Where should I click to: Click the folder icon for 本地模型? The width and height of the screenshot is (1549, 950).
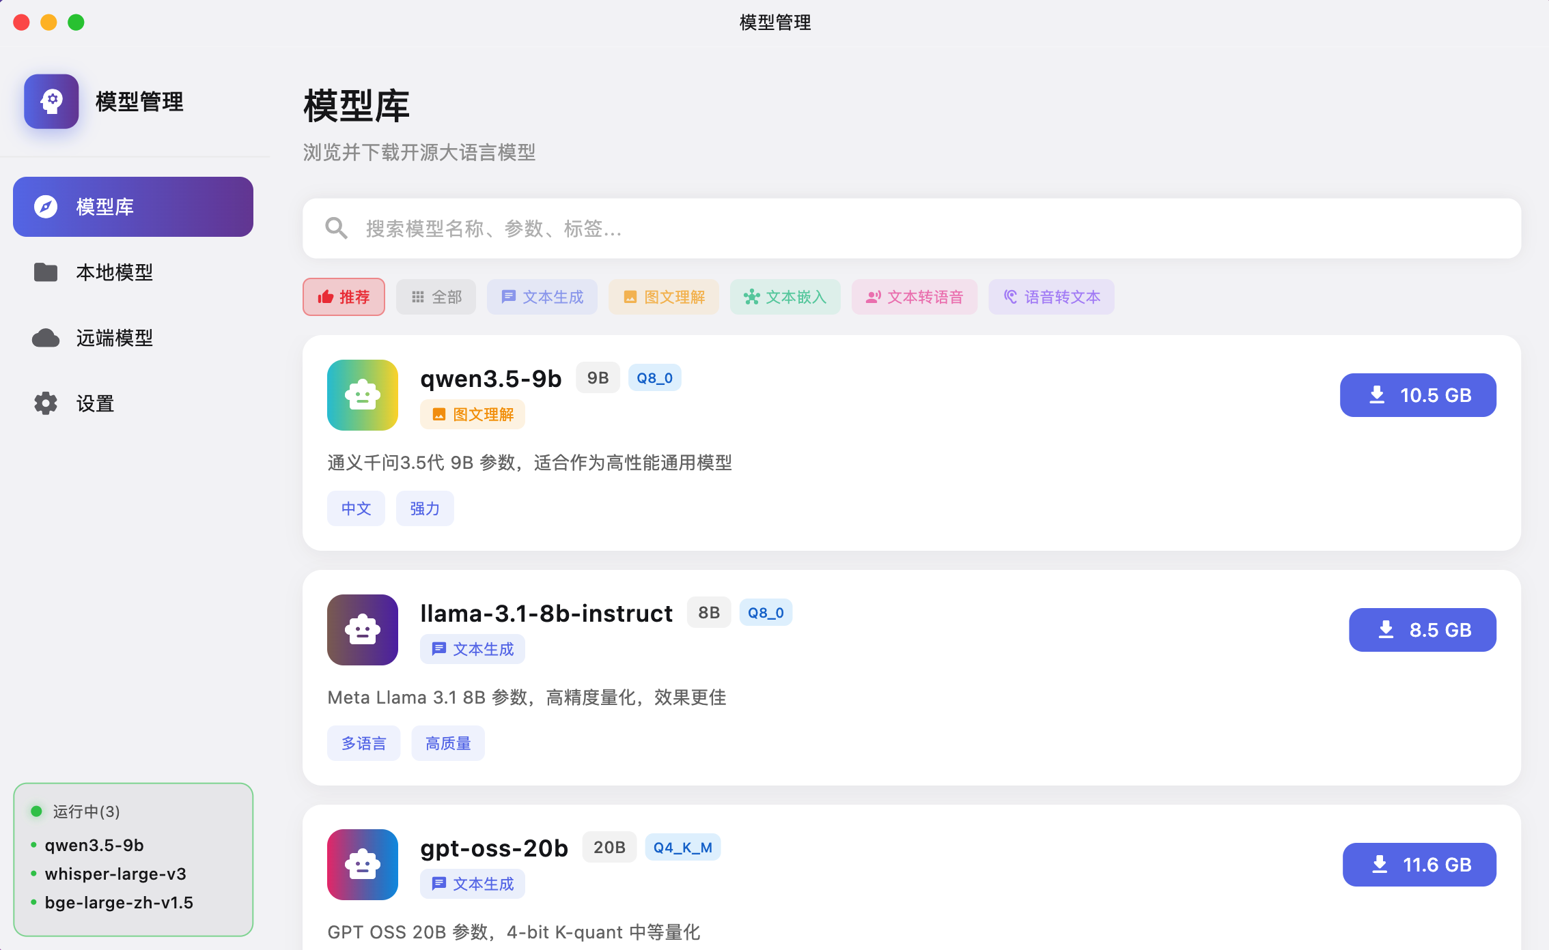coord(46,272)
